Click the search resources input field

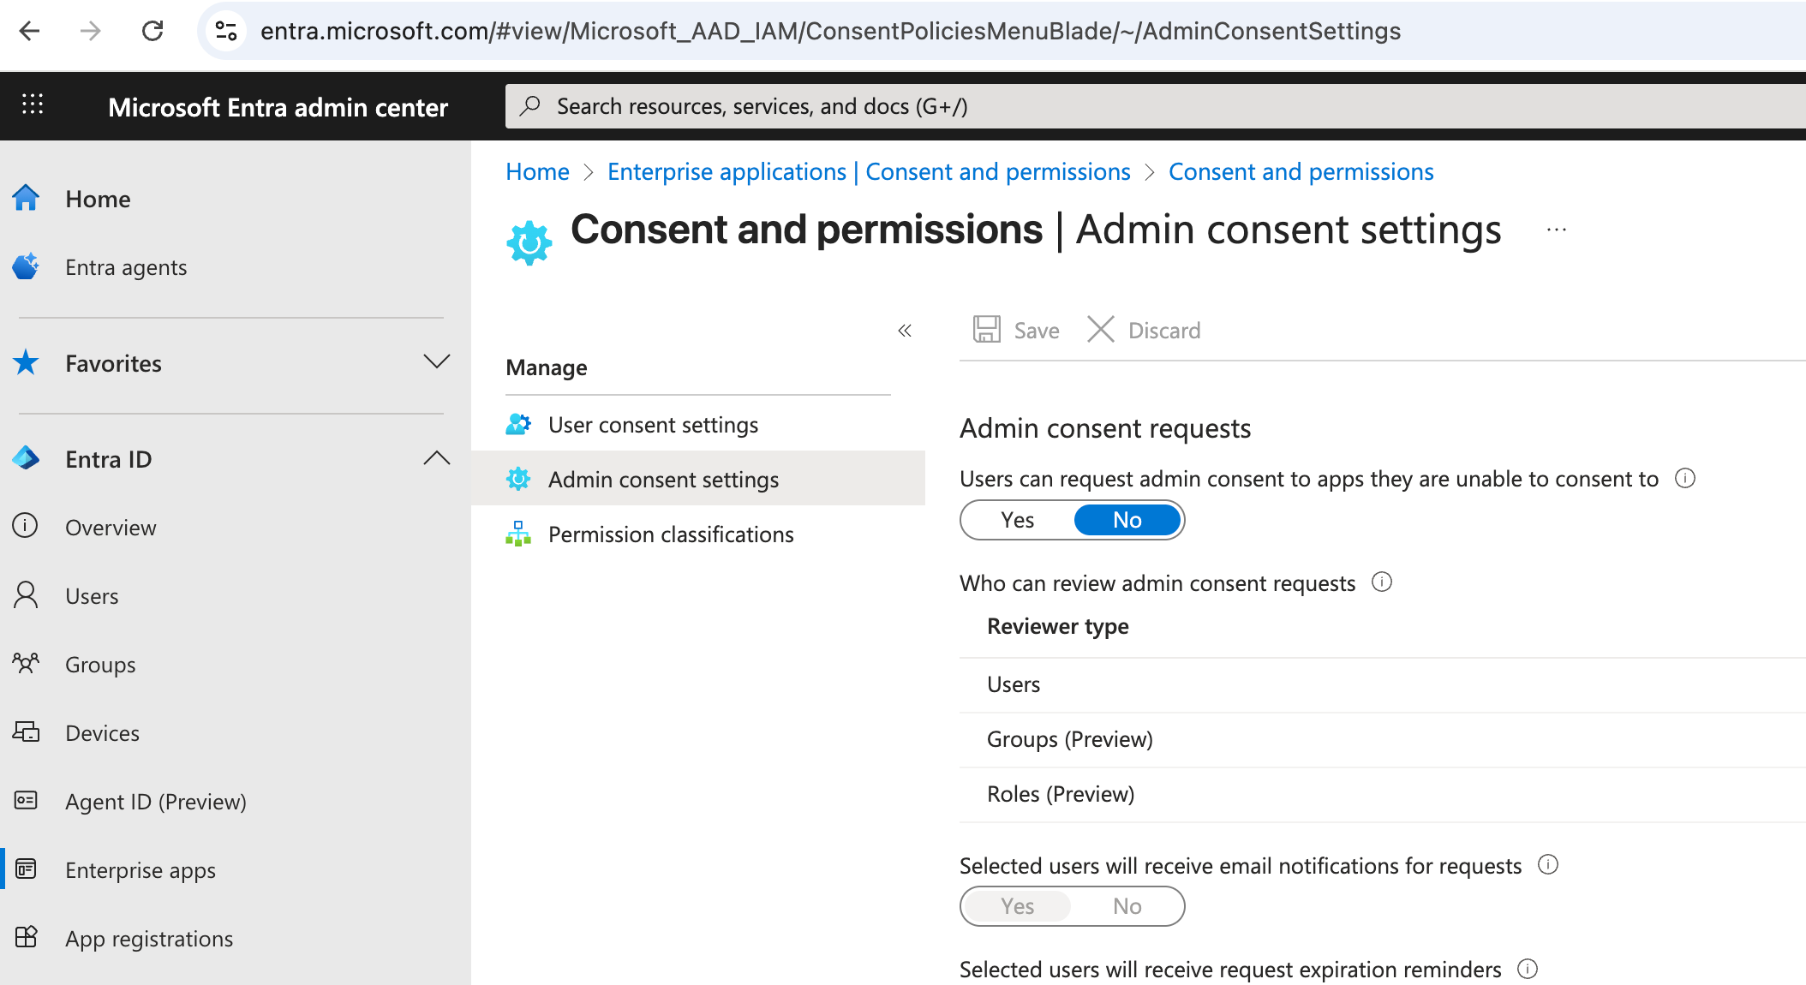pos(1114,106)
